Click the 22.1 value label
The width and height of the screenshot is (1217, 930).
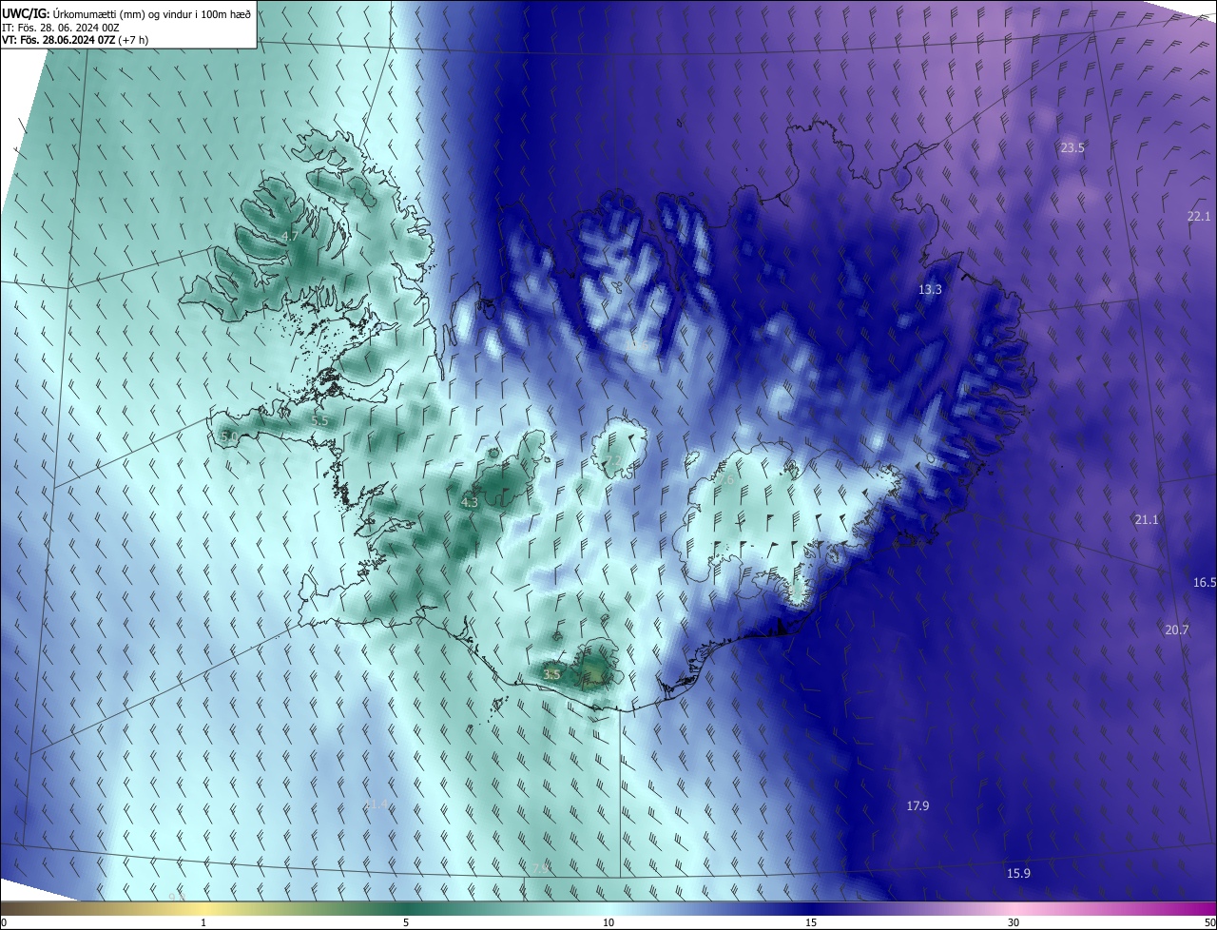pyautogui.click(x=1199, y=216)
